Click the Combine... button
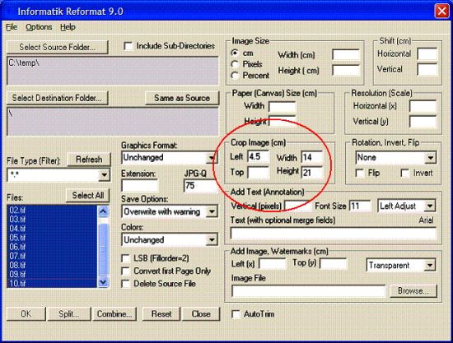This screenshot has width=453, height=343. 114,314
